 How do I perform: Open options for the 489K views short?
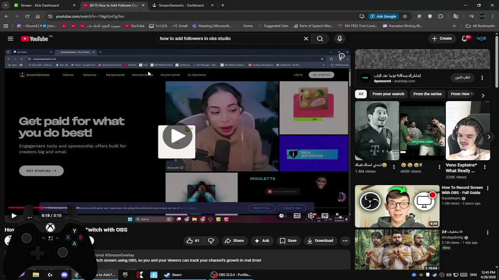click(439, 167)
